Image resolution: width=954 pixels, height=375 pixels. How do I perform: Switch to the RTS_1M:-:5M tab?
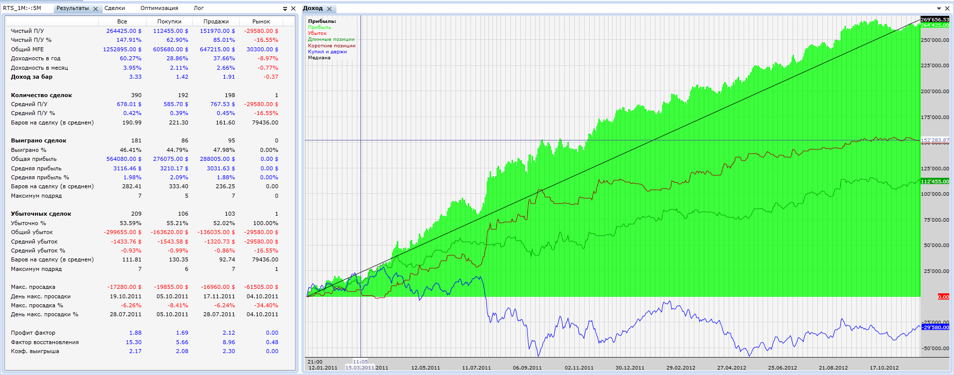[x=22, y=8]
